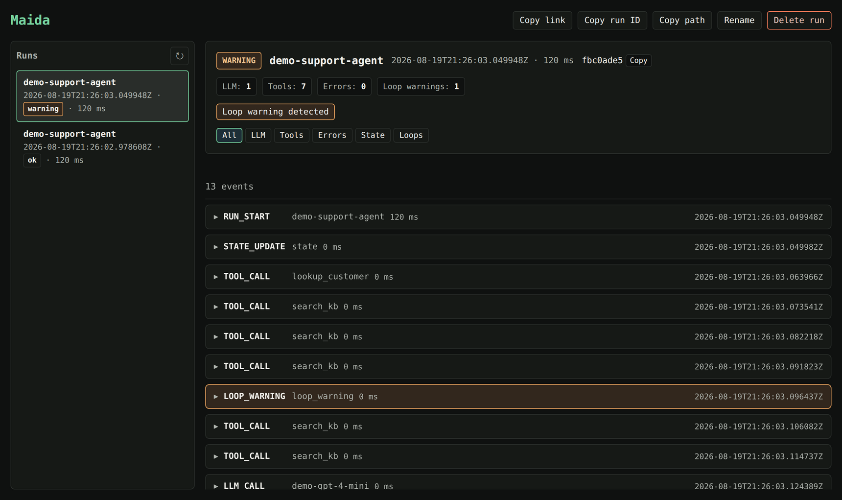Viewport: 842px width, 500px height.
Task: Copy the run ID fbc0ade5
Action: tap(638, 60)
